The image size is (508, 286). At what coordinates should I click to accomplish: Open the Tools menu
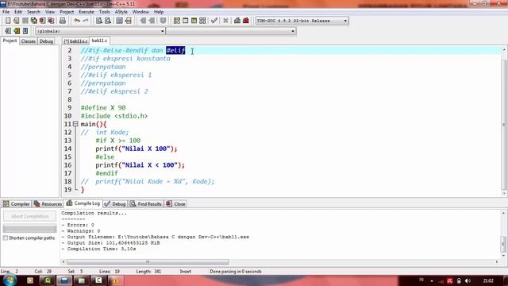pyautogui.click(x=104, y=12)
